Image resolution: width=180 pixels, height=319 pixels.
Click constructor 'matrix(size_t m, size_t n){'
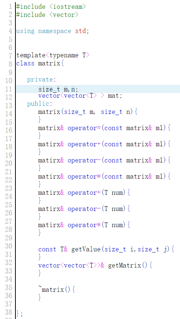click(x=88, y=112)
